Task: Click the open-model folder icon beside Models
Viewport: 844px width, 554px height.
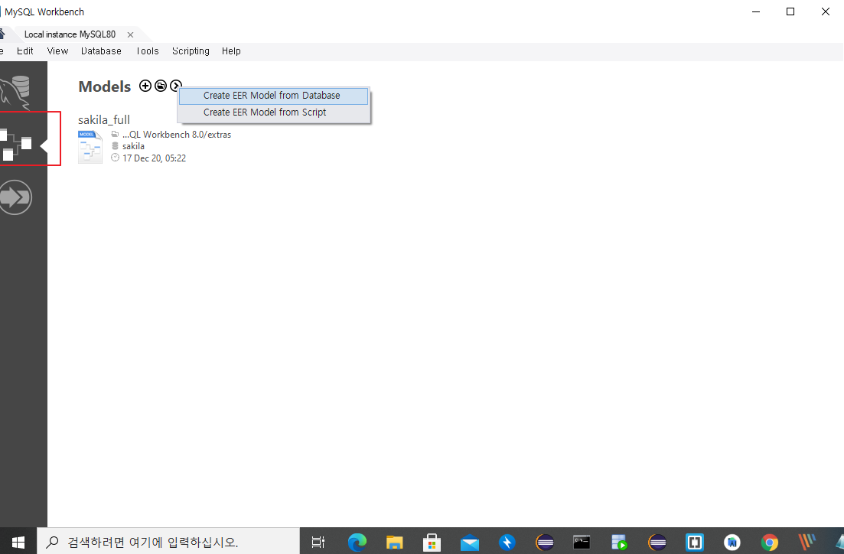Action: pyautogui.click(x=161, y=86)
